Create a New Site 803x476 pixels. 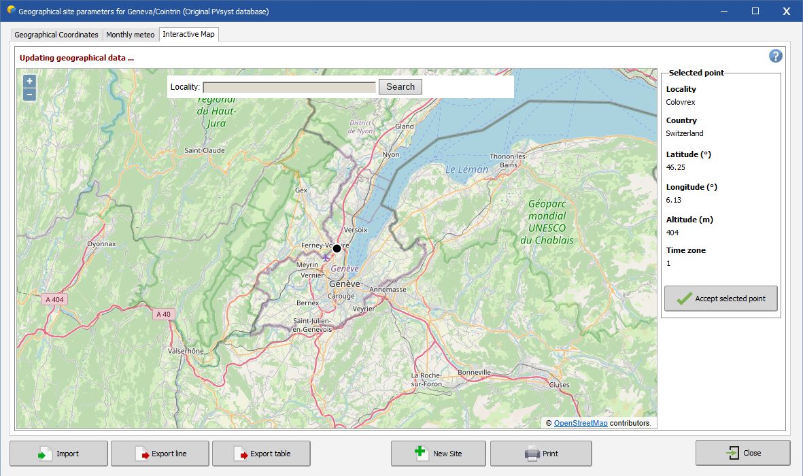[438, 454]
